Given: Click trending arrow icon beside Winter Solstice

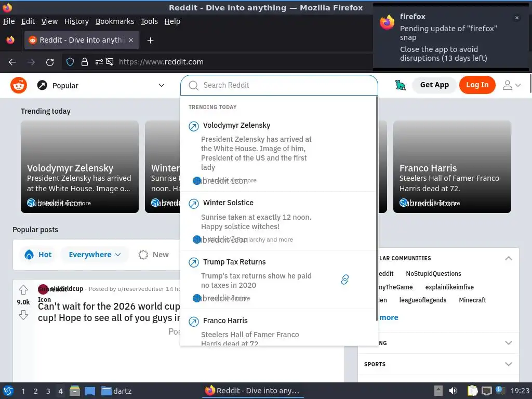Looking at the screenshot, I should (194, 204).
